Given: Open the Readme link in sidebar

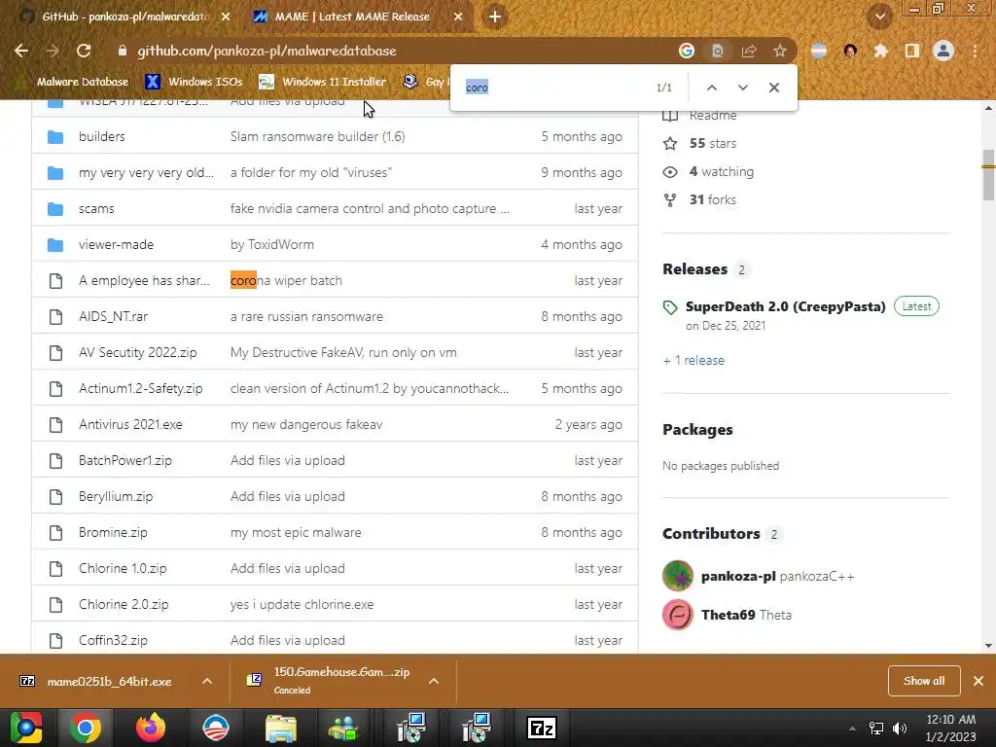Looking at the screenshot, I should (713, 115).
